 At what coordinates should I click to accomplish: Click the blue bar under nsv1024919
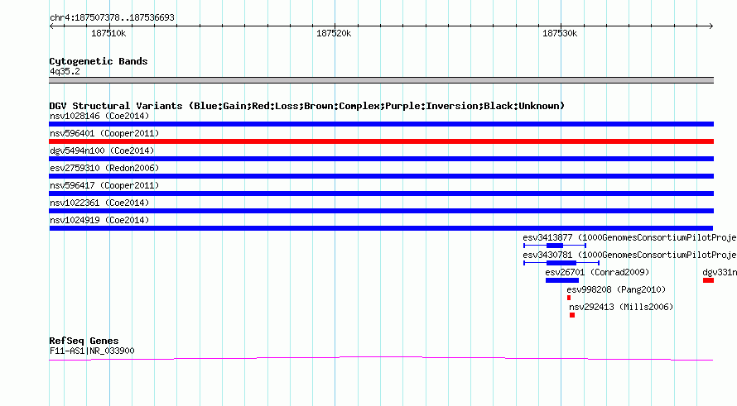(381, 228)
